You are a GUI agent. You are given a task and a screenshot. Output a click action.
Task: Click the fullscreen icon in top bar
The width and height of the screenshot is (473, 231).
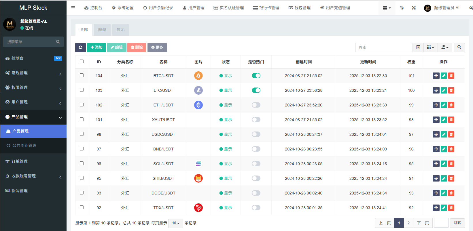[x=414, y=8]
